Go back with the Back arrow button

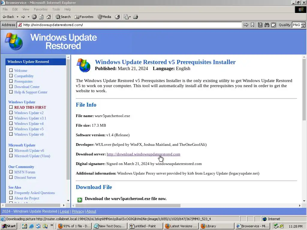click(8, 17)
